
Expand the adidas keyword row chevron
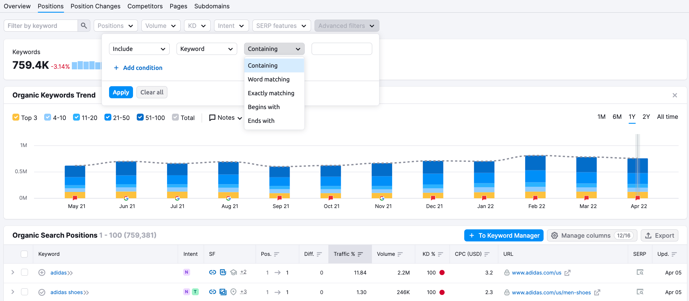coord(12,272)
